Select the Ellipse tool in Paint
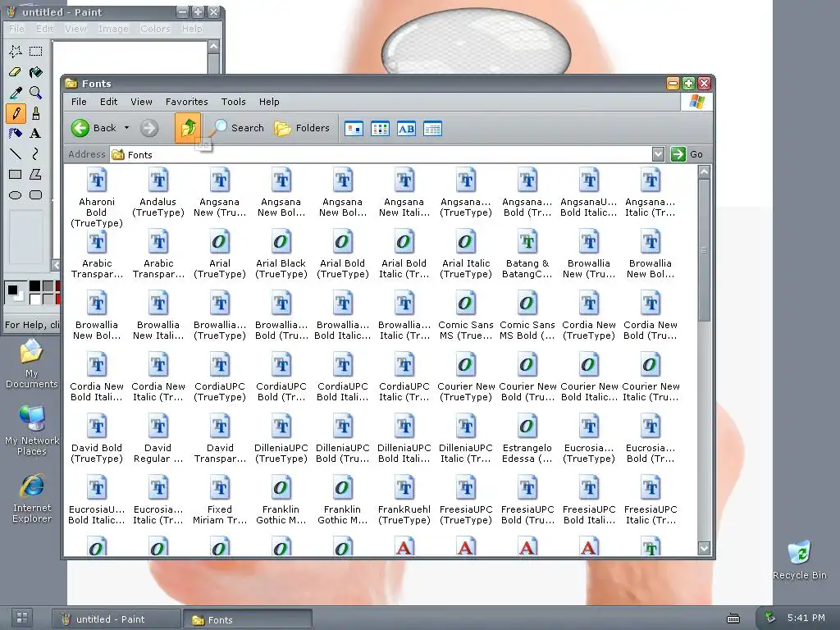 [16, 195]
